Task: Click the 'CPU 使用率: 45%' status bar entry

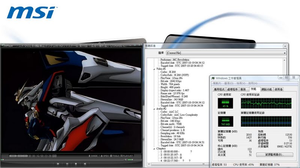Action: tap(243, 165)
